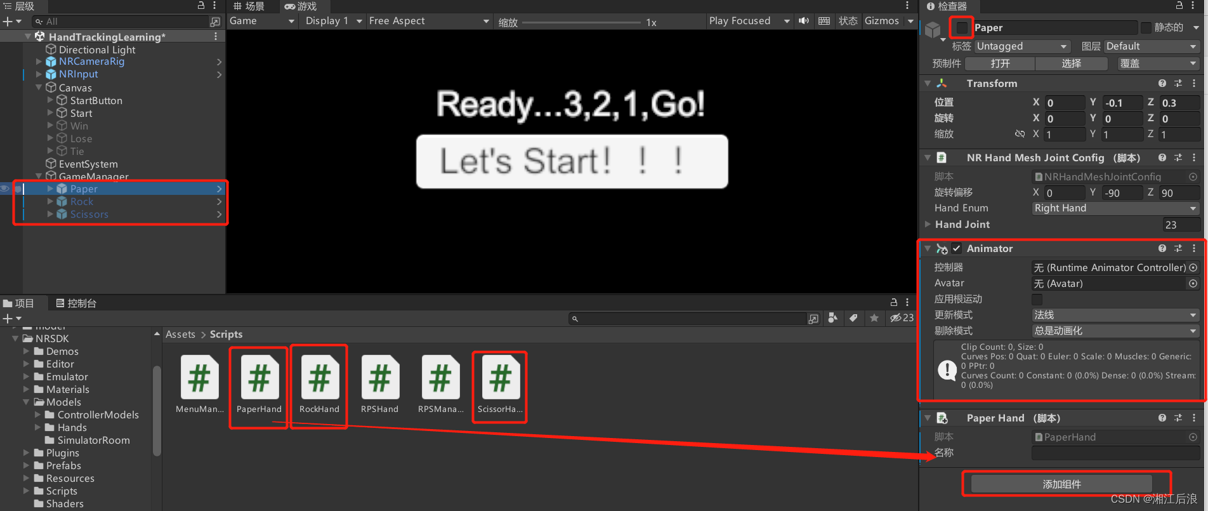The width and height of the screenshot is (1208, 511).
Task: Lock the Hierarchy panel
Action: [x=201, y=6]
